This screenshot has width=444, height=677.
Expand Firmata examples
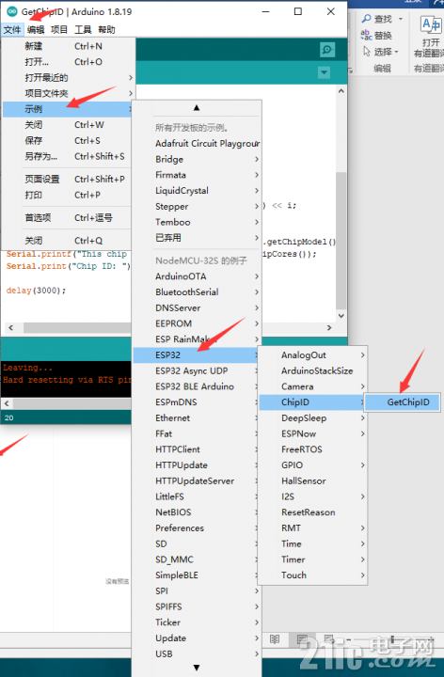coord(197,175)
